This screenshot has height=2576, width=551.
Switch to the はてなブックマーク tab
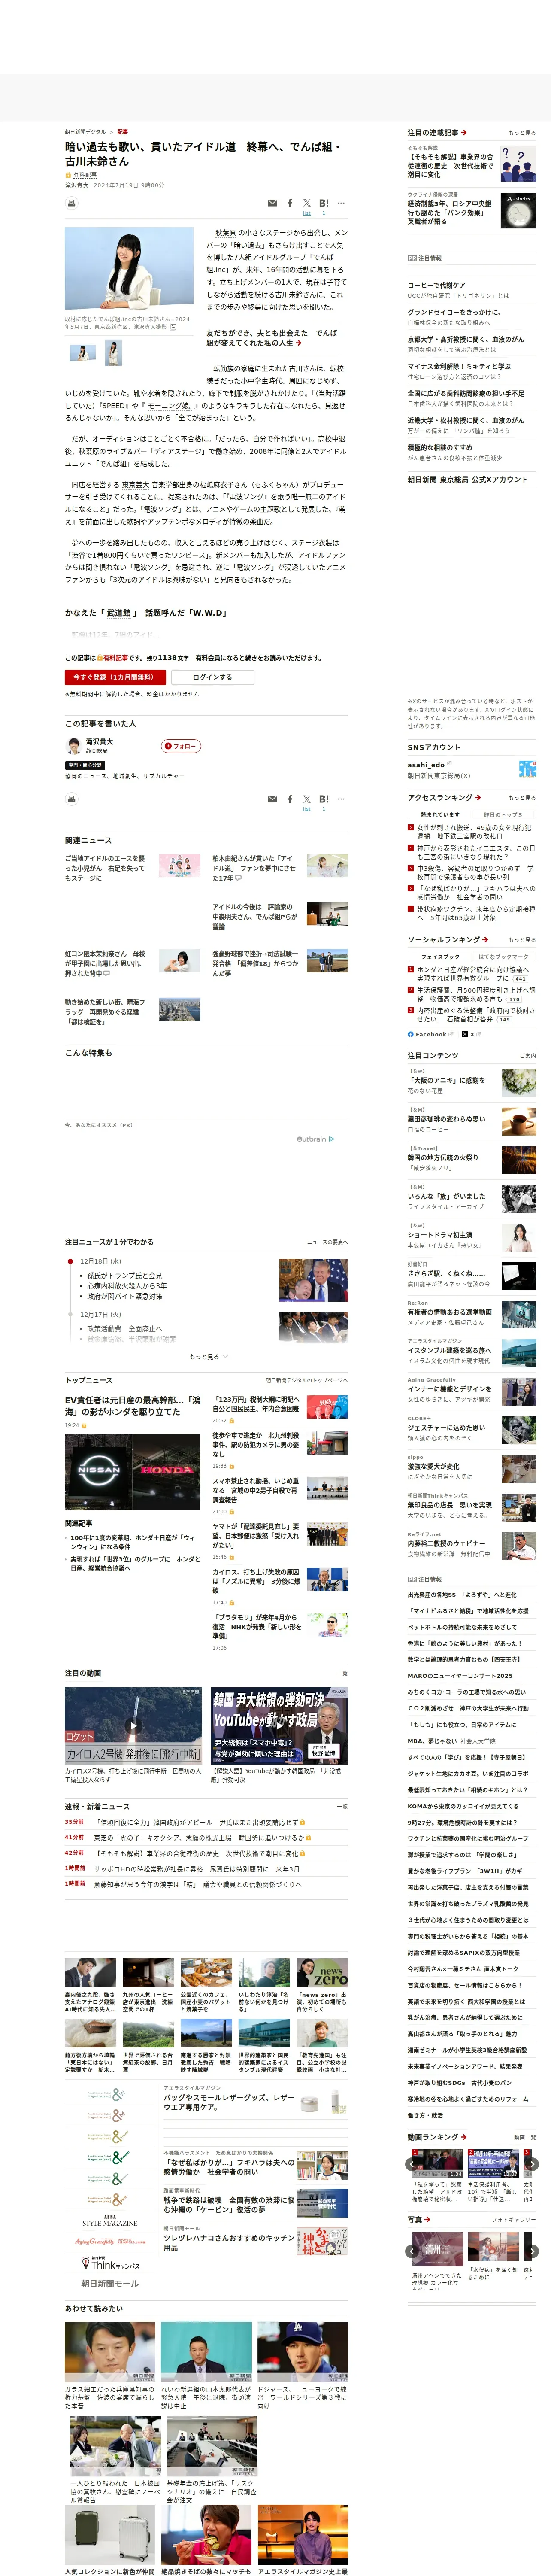(503, 957)
